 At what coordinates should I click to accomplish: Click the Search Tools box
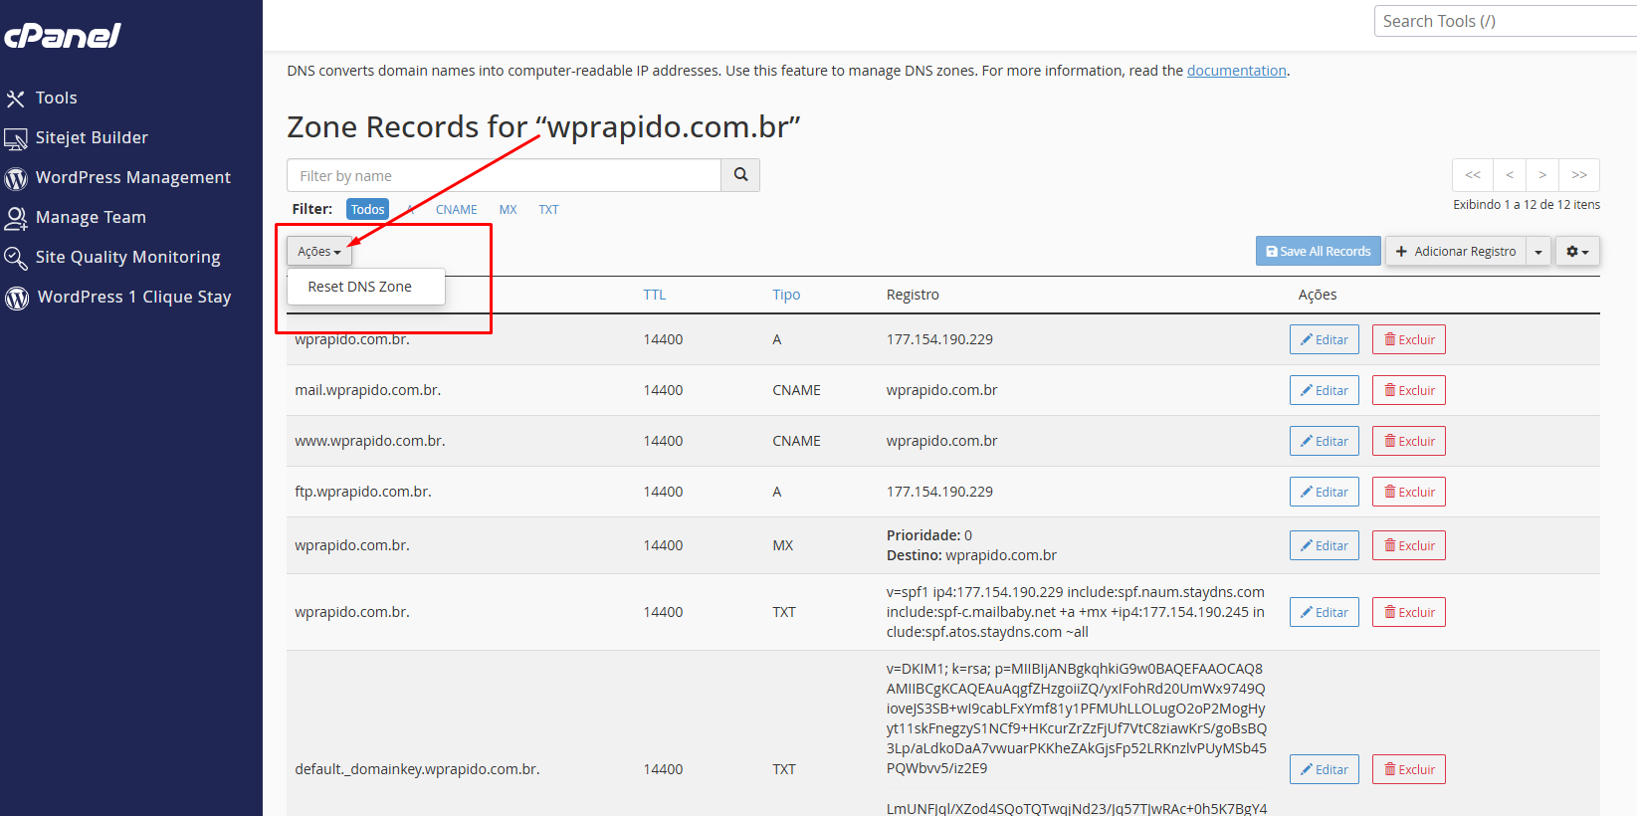coord(1505,21)
